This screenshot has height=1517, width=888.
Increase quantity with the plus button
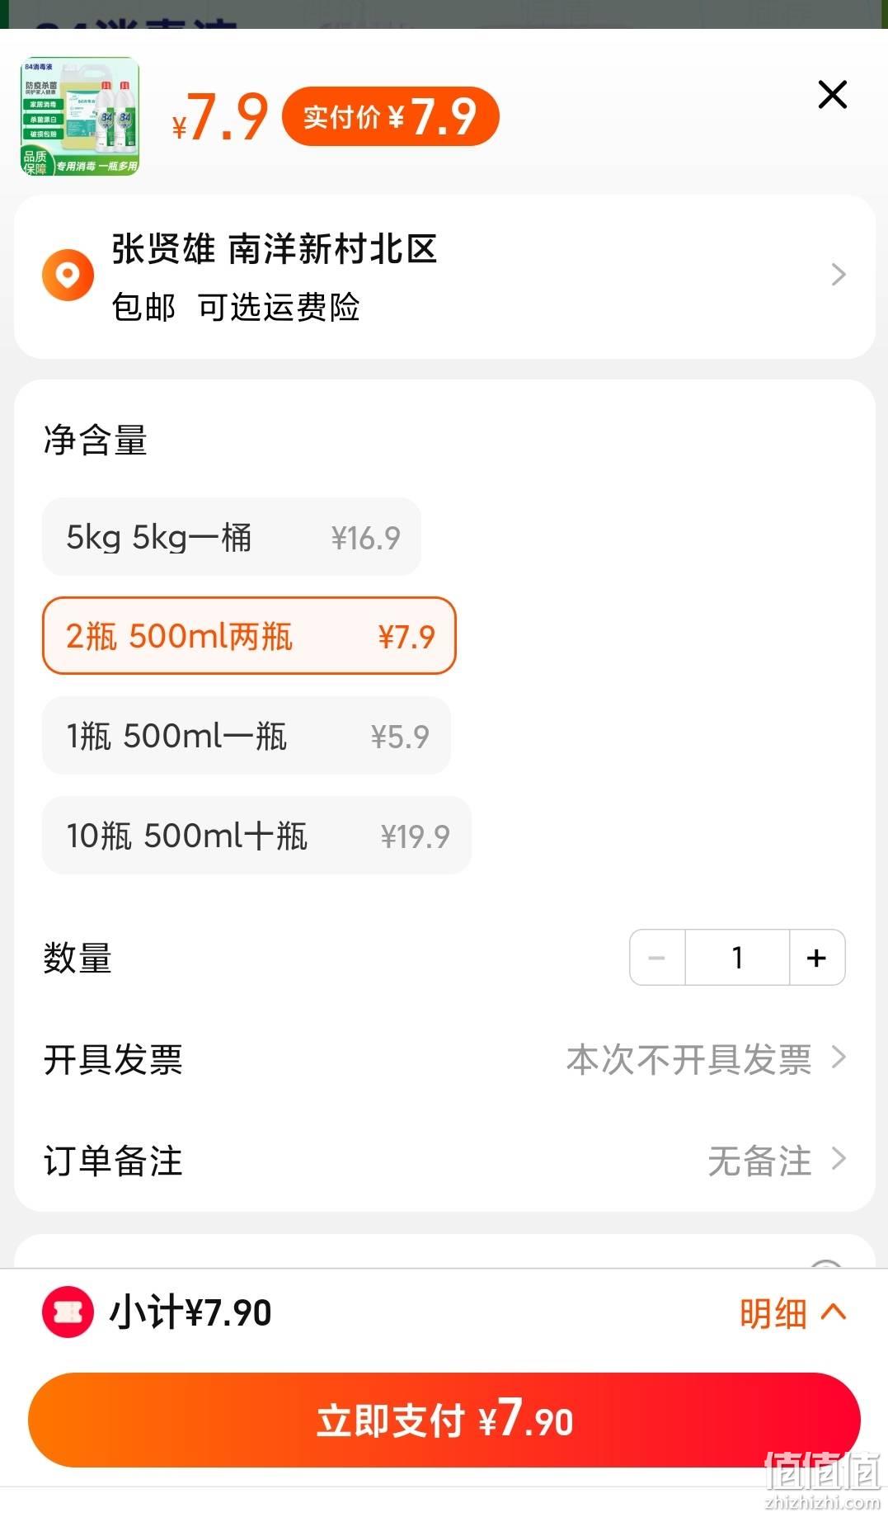[817, 958]
